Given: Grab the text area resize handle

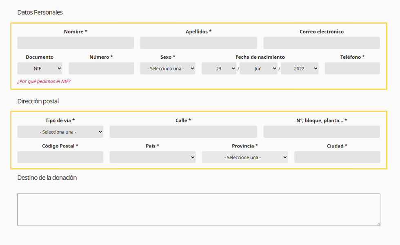Looking at the screenshot, I should [x=378, y=224].
